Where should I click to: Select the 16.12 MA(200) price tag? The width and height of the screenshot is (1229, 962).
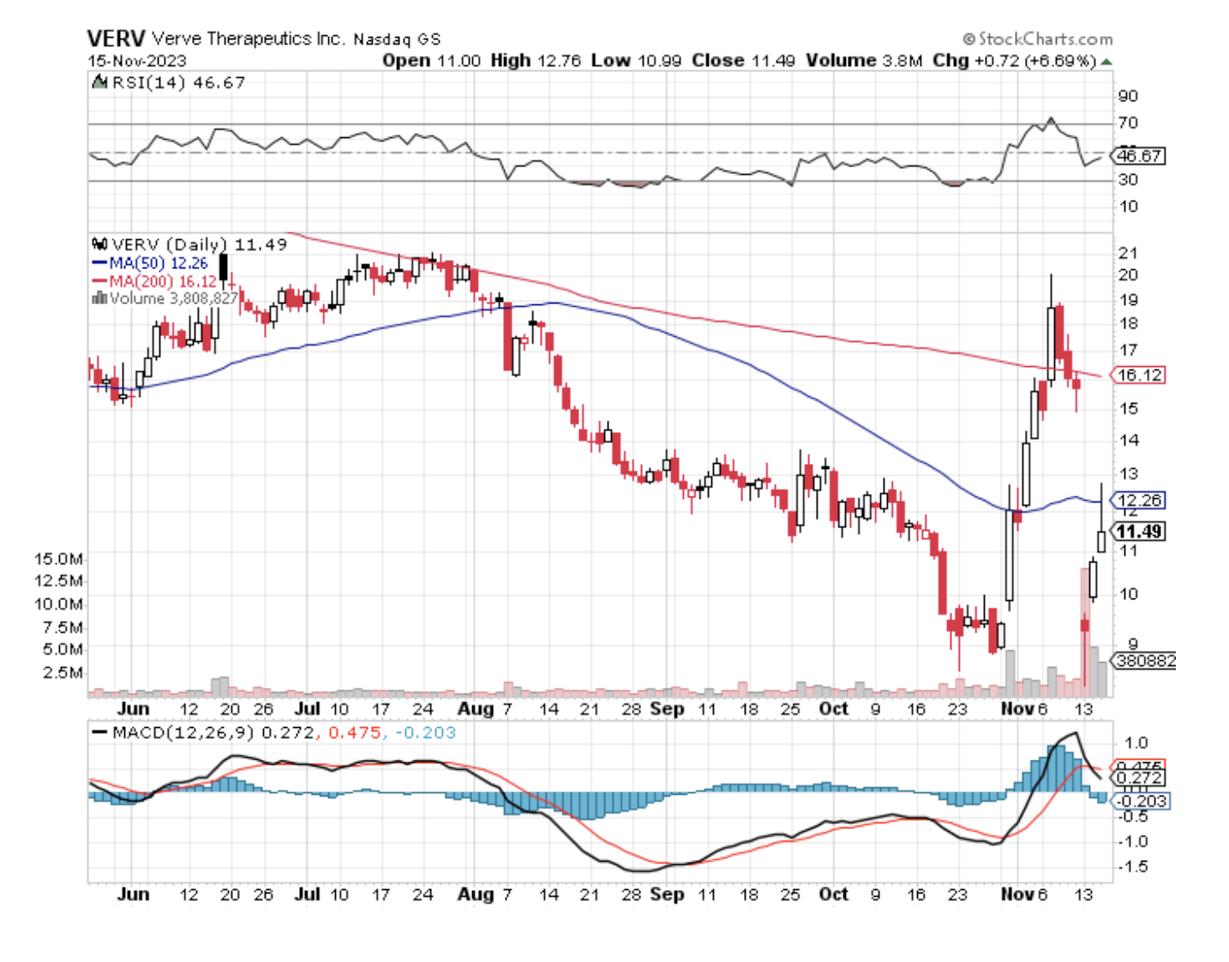[1139, 375]
